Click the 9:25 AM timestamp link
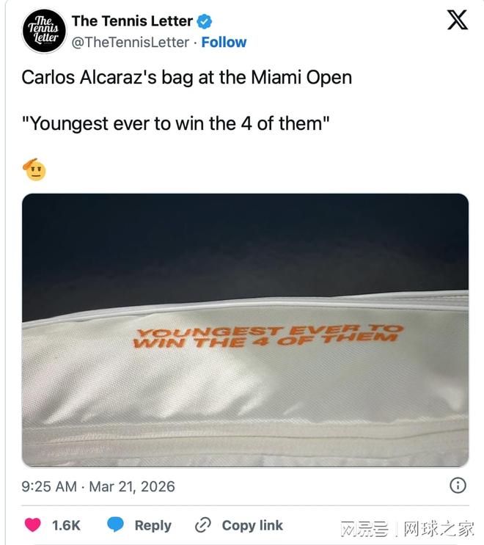This screenshot has width=484, height=545. (49, 486)
